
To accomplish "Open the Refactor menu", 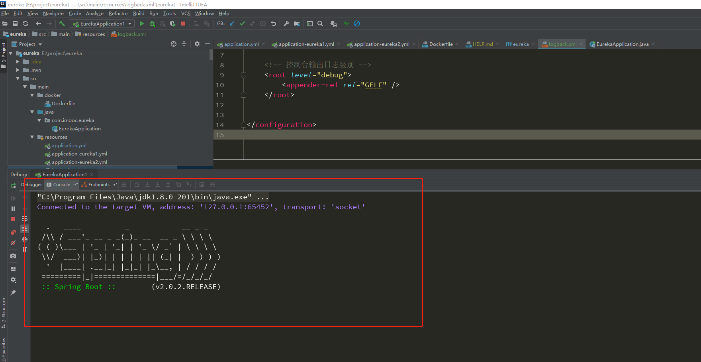I will click(118, 13).
